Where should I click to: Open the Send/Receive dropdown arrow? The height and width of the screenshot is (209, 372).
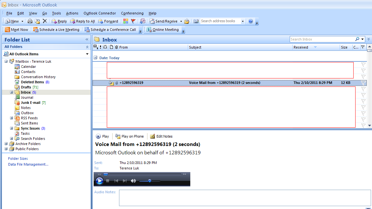181,21
